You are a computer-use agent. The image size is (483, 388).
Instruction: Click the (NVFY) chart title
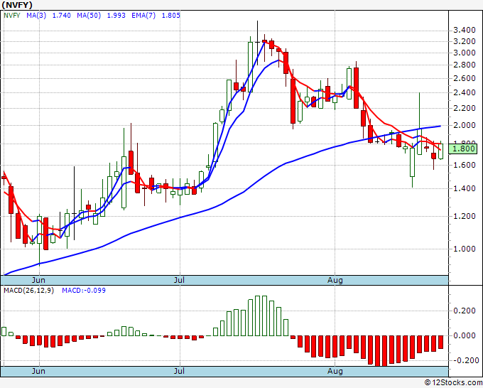pos(17,5)
